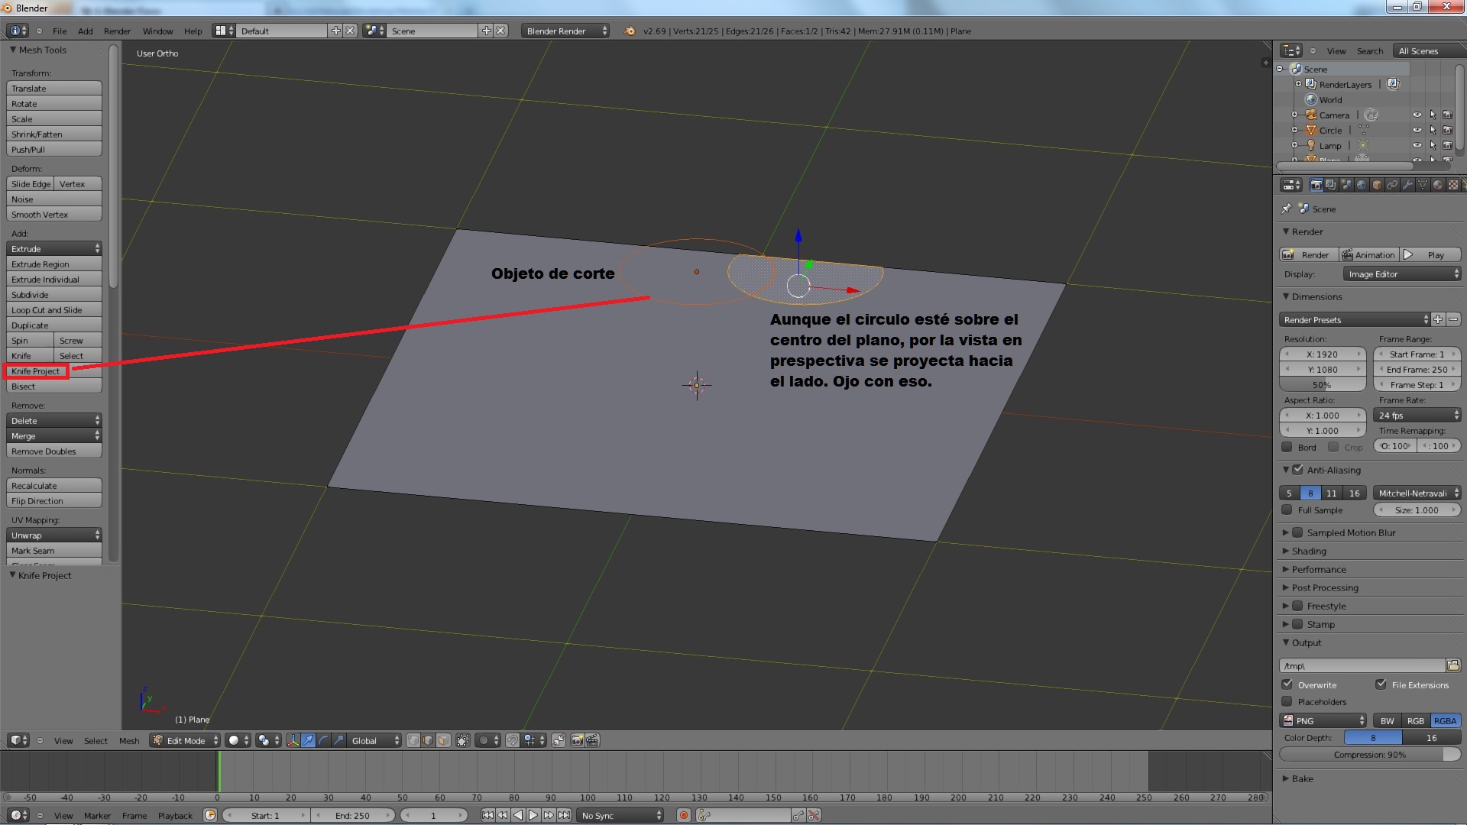Hide the Circle object with eye icon
This screenshot has height=825, width=1467.
point(1417,131)
